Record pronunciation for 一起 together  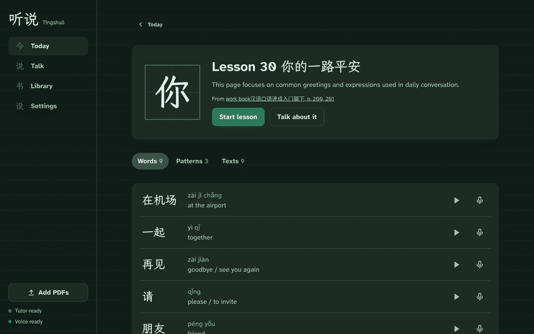click(x=480, y=233)
